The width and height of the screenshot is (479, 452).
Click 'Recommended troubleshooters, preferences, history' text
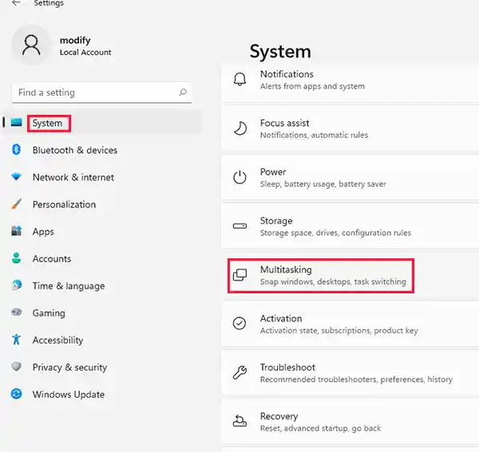tap(356, 379)
